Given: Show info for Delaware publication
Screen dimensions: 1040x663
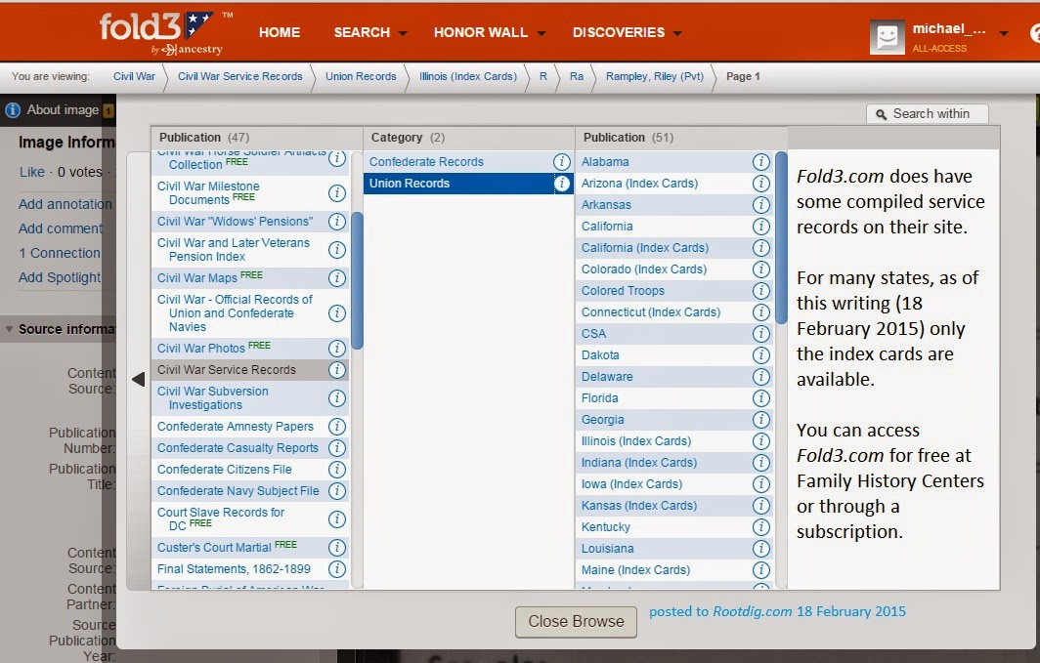Looking at the screenshot, I should pos(760,377).
